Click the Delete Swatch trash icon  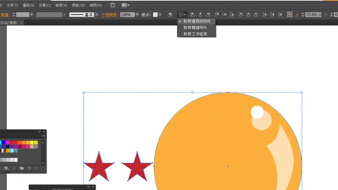pos(37,168)
